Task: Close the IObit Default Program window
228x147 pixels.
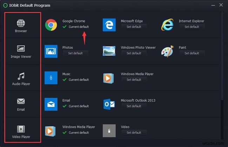Action: pyautogui.click(x=221, y=5)
